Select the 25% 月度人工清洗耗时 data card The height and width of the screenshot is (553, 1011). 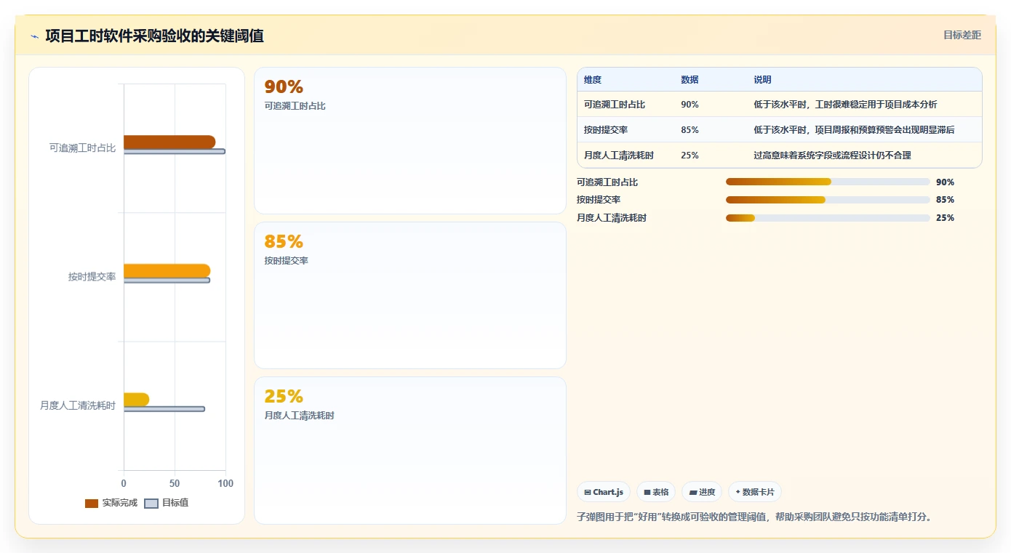[x=410, y=451]
